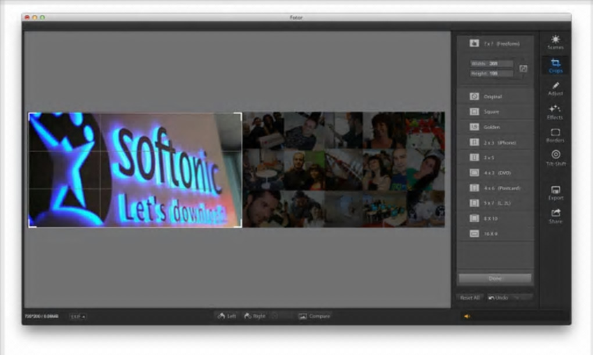Select the Freeform crop preset
The width and height of the screenshot is (593, 355).
495,44
